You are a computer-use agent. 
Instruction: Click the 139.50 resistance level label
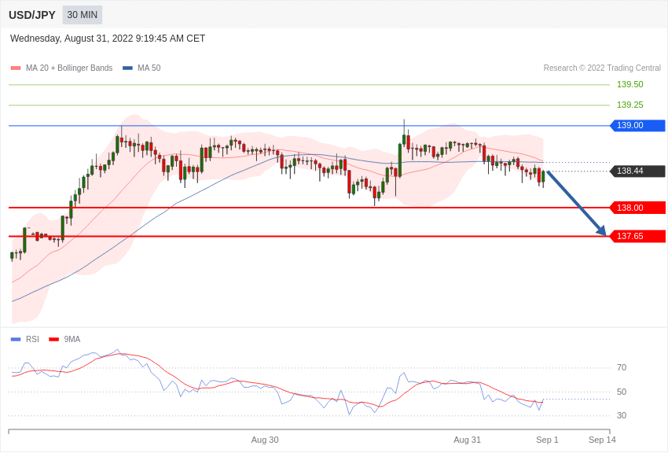pos(629,84)
